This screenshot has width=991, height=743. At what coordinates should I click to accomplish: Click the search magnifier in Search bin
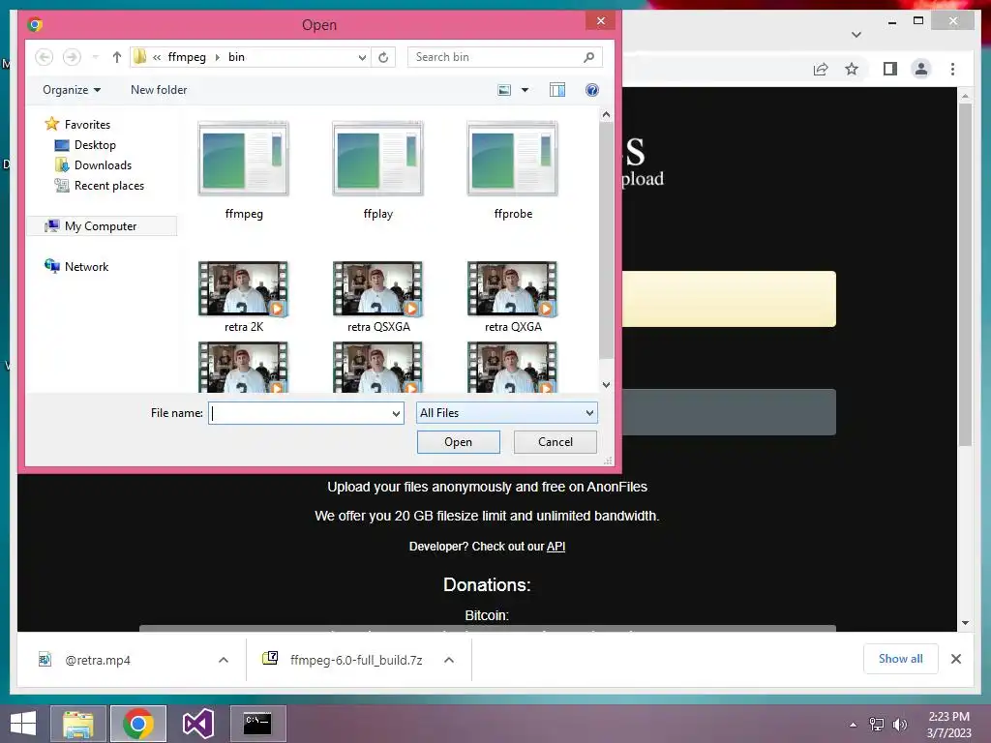tap(588, 57)
